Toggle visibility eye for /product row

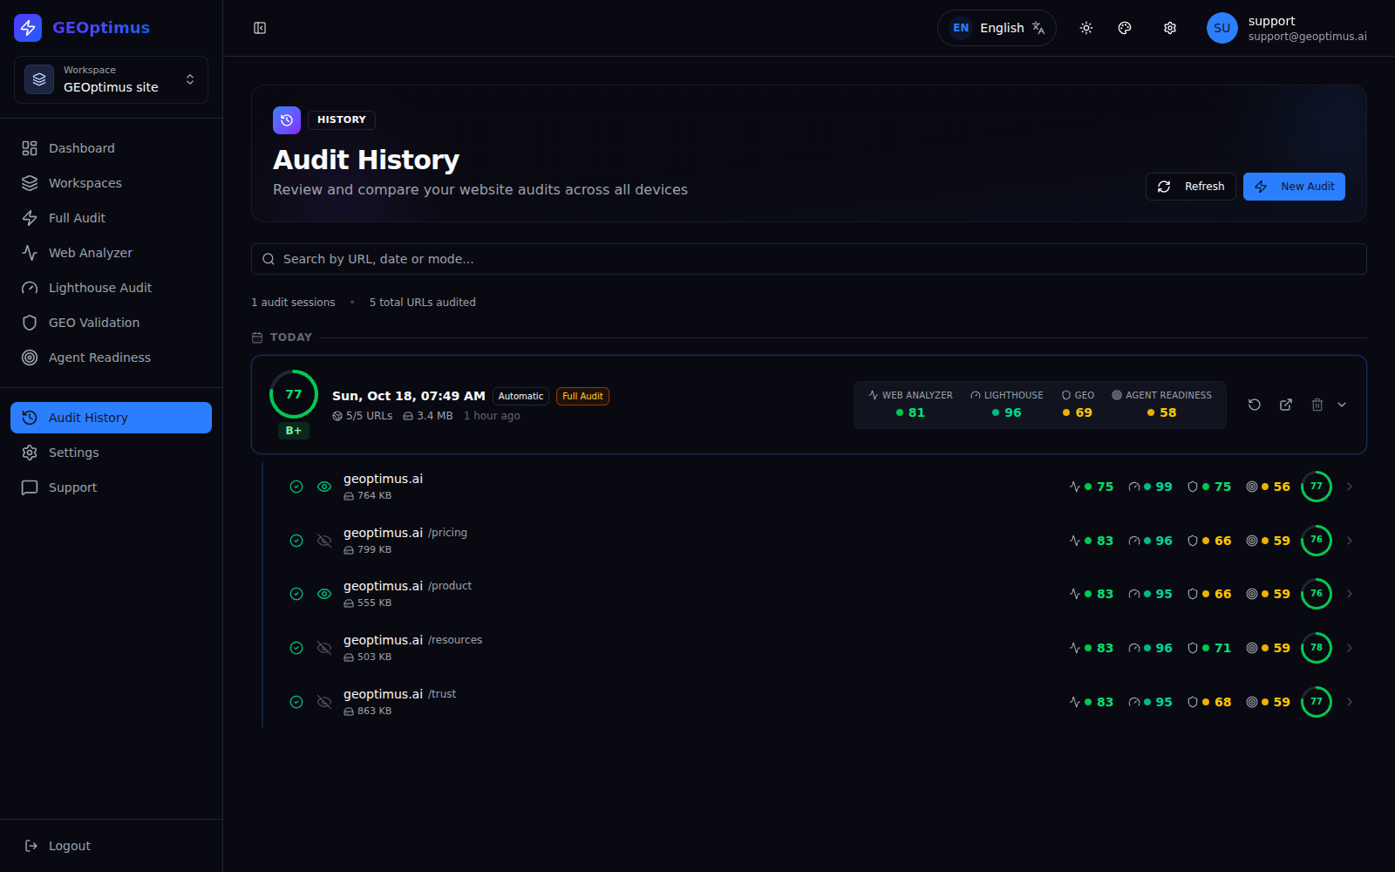coord(324,594)
